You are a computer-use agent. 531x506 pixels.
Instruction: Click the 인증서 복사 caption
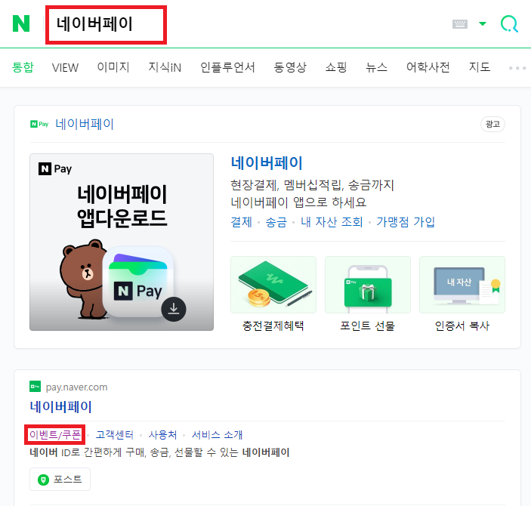pos(462,326)
